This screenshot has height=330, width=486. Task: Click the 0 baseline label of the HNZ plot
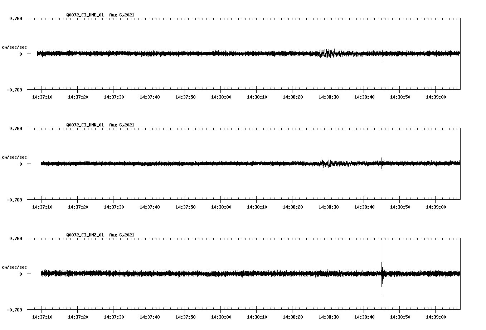pos(21,274)
